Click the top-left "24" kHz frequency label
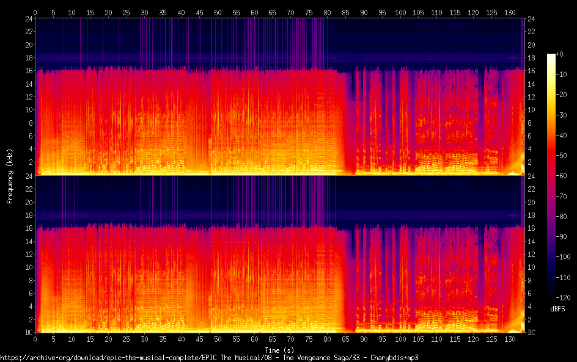577x362 pixels. pos(28,19)
